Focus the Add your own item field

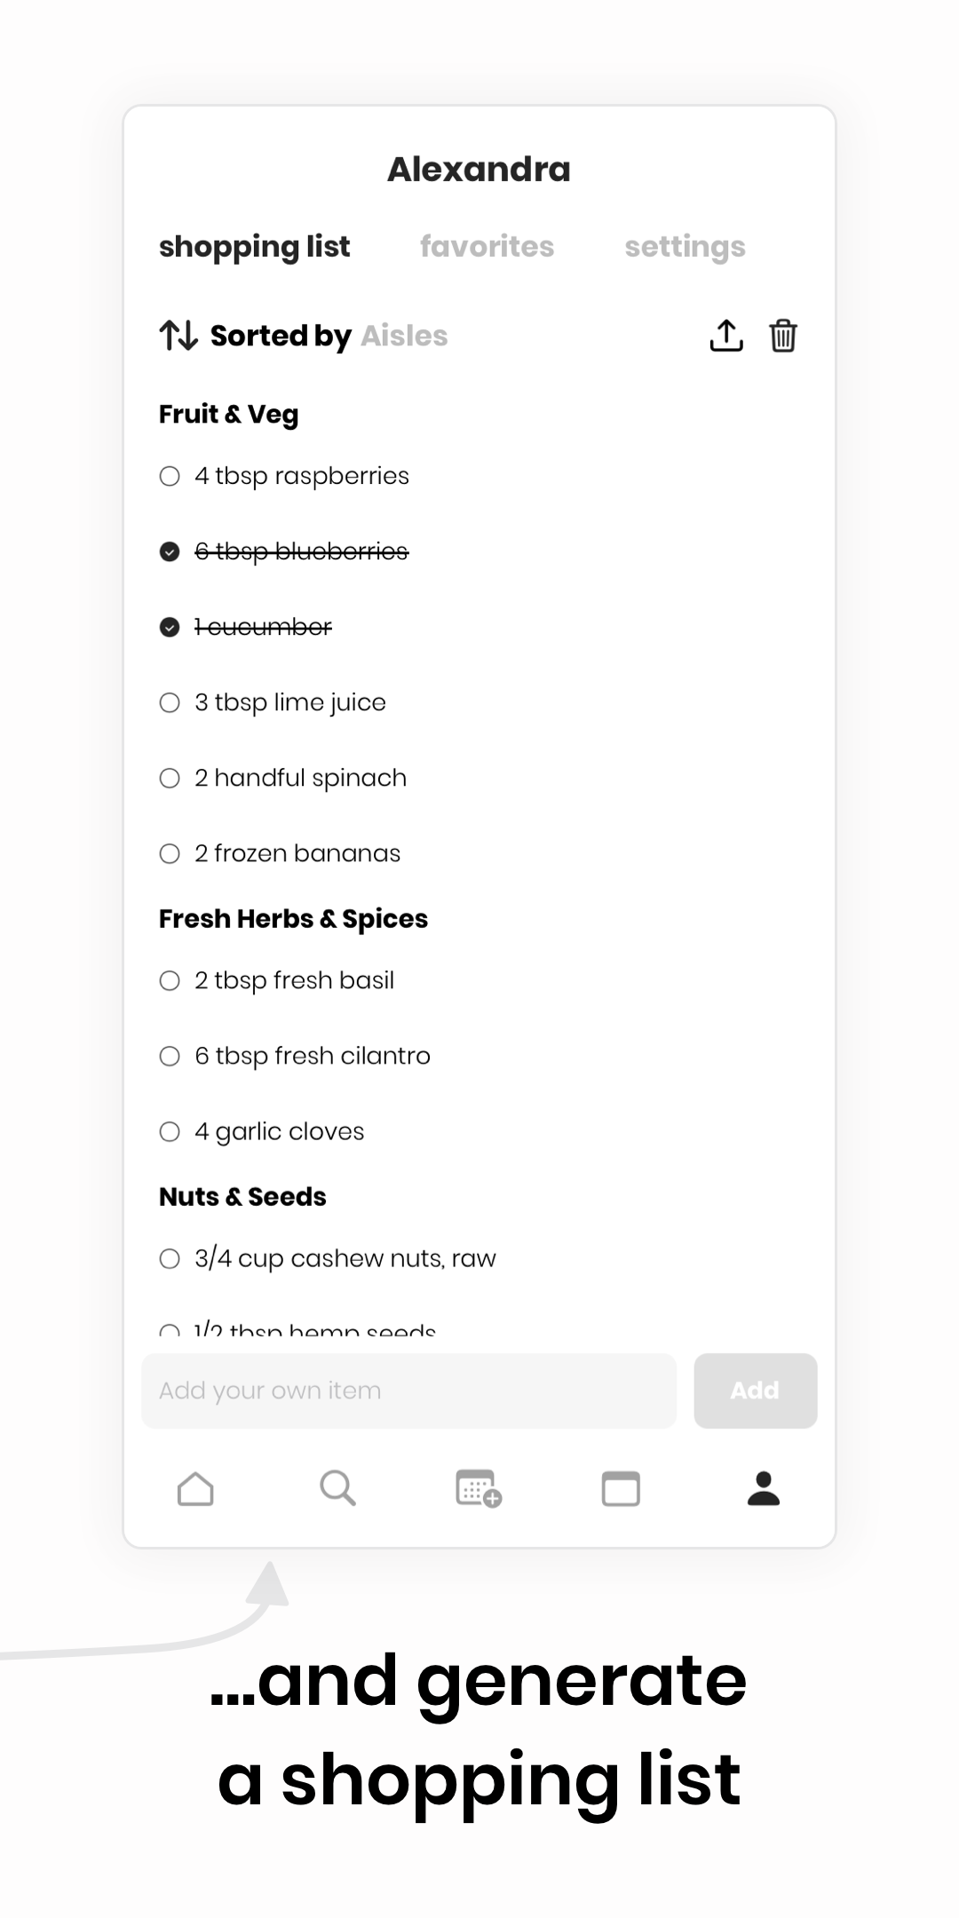coord(408,1391)
